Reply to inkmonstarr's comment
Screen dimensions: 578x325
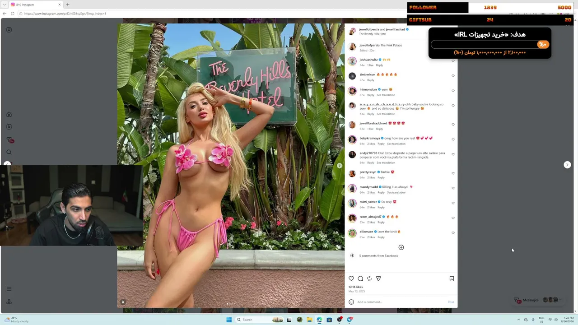(x=370, y=95)
